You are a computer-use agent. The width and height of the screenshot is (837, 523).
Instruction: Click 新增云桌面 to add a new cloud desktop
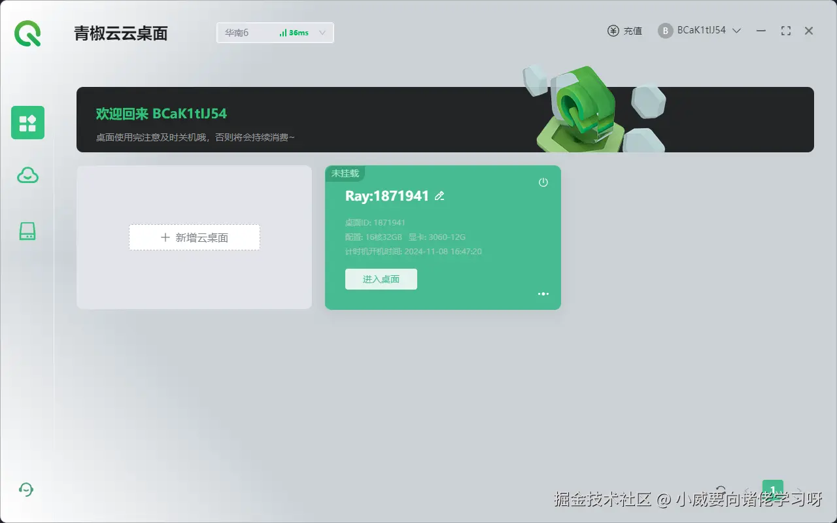pyautogui.click(x=194, y=237)
